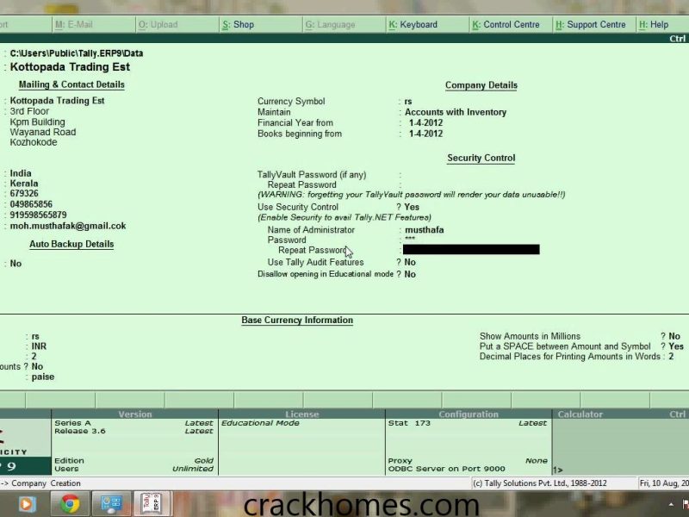Click Stat 173 configuration entry
The image size is (689, 517).
coord(409,423)
